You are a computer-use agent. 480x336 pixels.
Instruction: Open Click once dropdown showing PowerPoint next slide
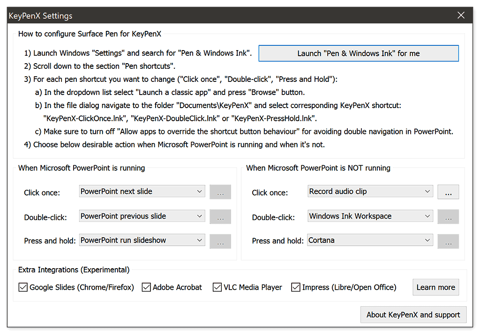pyautogui.click(x=142, y=191)
